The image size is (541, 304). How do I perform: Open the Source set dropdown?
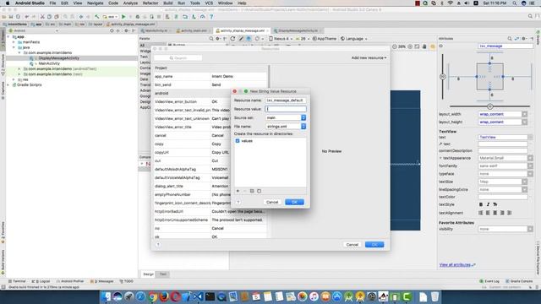[286, 118]
